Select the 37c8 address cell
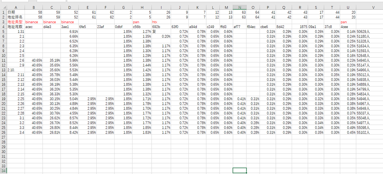Viewport: 383px width, 174px height. coord(332,27)
